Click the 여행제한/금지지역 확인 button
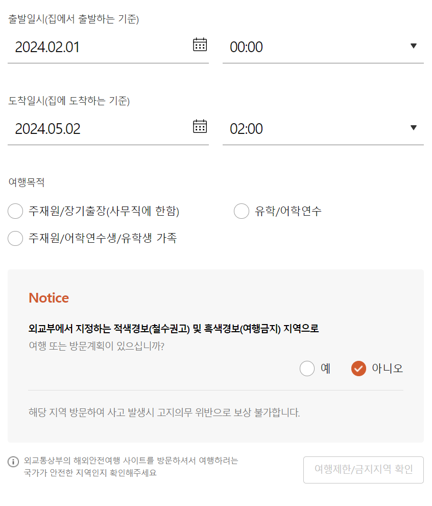 [x=364, y=470]
